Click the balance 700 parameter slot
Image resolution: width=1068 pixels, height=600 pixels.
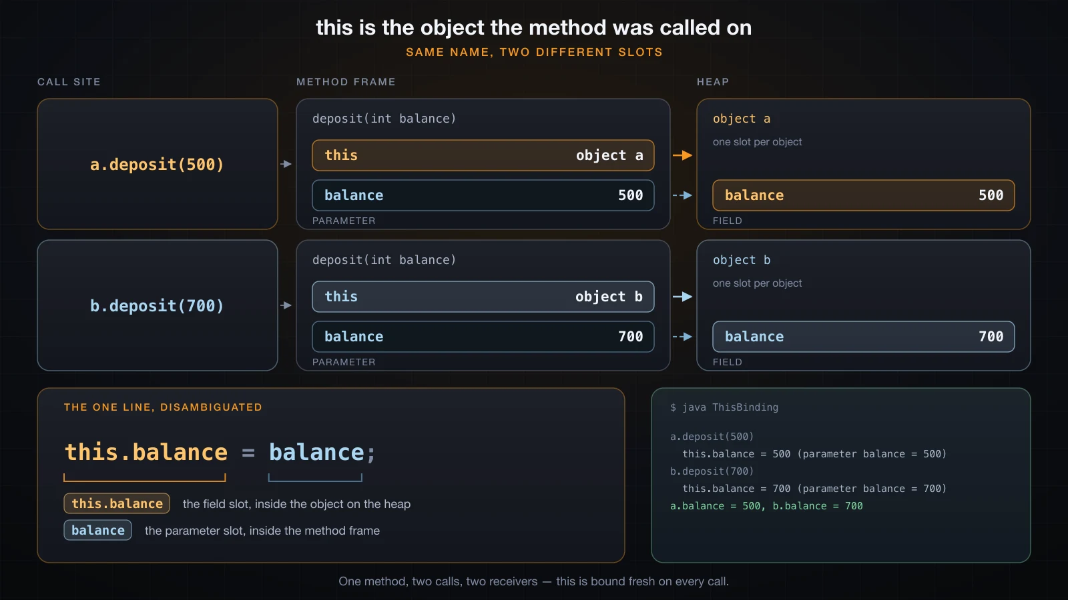483,337
